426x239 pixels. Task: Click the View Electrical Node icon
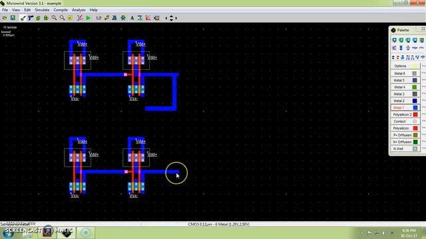[x=80, y=18]
